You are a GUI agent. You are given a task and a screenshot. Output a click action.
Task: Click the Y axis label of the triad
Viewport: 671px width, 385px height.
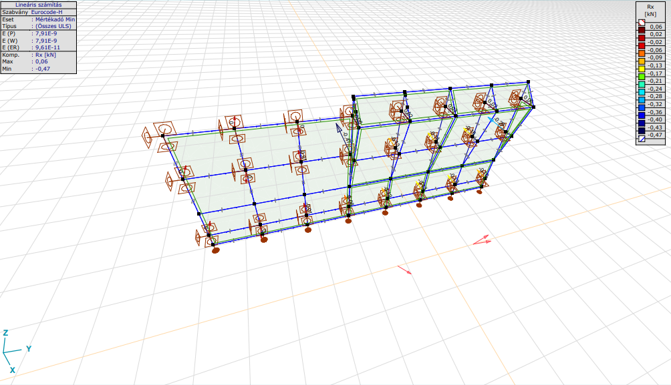coord(29,348)
